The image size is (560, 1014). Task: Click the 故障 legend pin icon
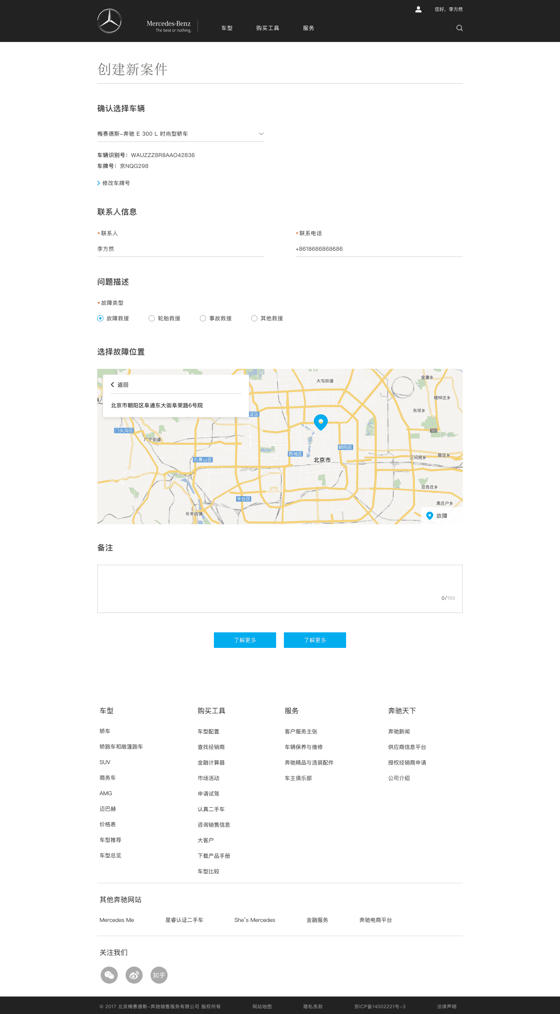pos(430,515)
